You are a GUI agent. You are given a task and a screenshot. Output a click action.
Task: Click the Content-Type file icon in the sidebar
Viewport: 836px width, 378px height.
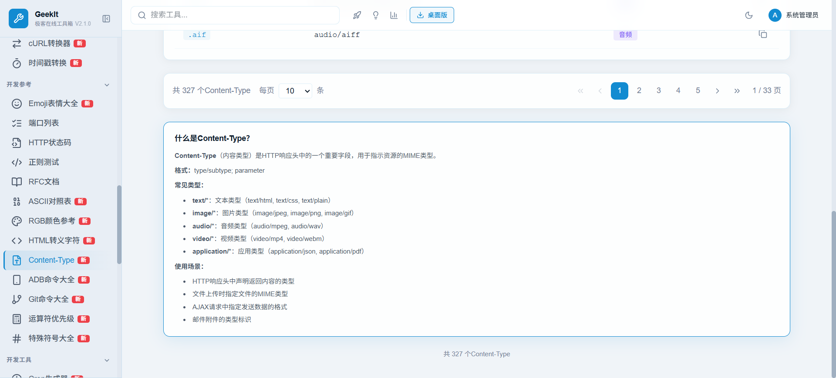tap(17, 260)
